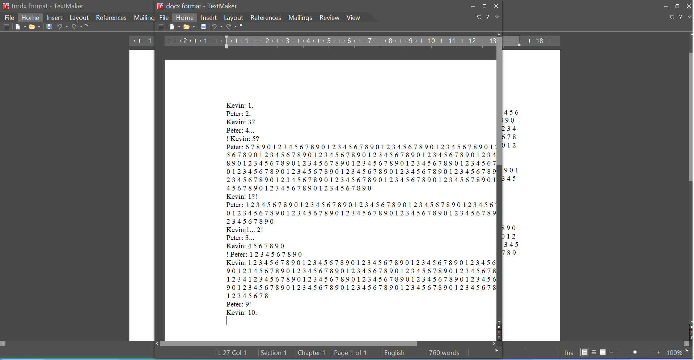Click zoom slider handle in status bar

coord(635,352)
